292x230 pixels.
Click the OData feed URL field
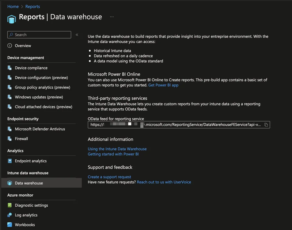(179, 125)
